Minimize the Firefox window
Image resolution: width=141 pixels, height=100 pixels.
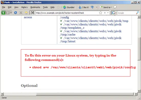(132, 2)
